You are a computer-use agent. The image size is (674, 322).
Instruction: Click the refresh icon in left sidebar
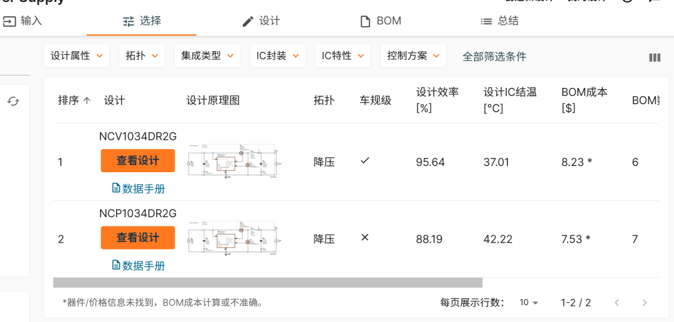[x=13, y=101]
